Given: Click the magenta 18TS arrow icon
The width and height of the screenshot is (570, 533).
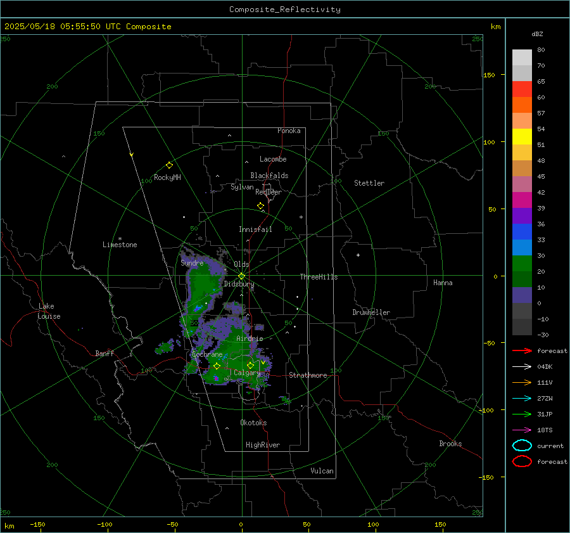Looking at the screenshot, I should [522, 430].
